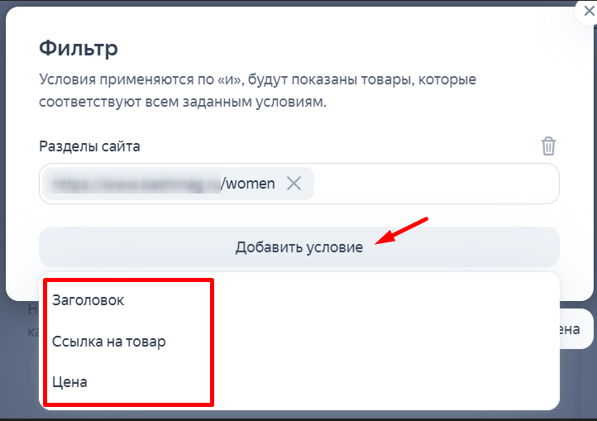
Task: Pick the Цена condition
Action: (69, 382)
